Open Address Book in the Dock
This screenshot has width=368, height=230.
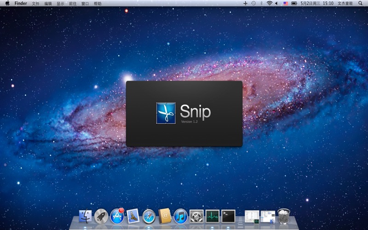(x=165, y=216)
